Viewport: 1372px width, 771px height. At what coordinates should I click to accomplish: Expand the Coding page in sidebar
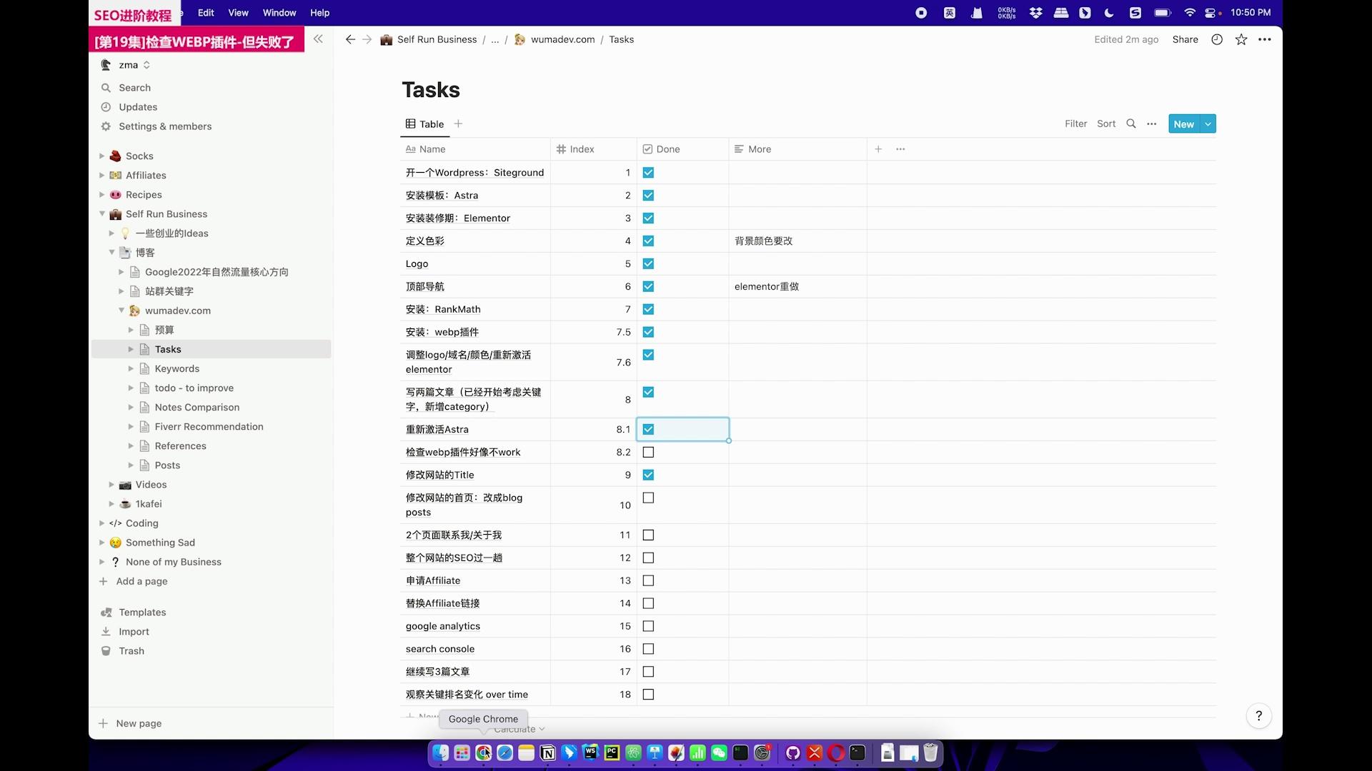(101, 523)
